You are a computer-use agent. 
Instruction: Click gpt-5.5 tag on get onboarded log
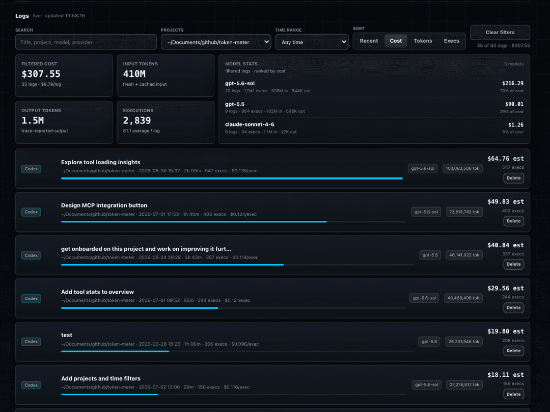(430, 255)
